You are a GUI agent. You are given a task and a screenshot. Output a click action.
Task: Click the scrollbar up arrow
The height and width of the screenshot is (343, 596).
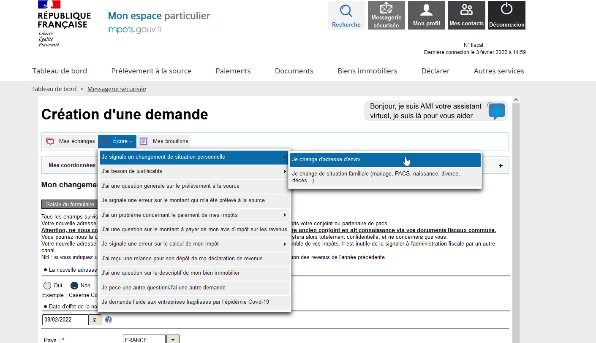[x=516, y=100]
